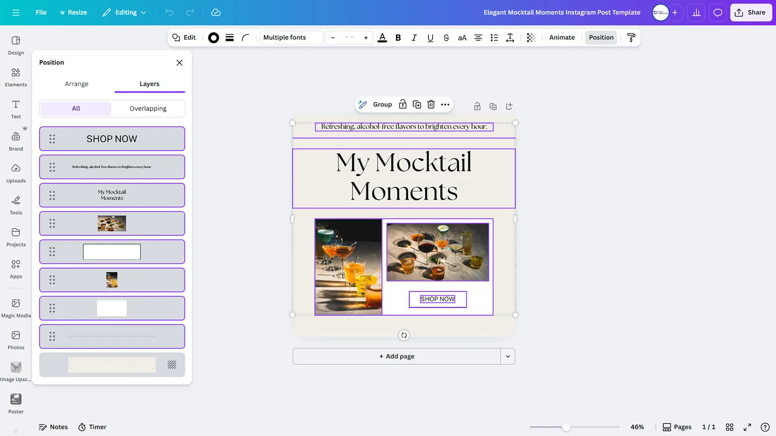776x436 pixels.
Task: Click the Share button
Action: pyautogui.click(x=750, y=13)
